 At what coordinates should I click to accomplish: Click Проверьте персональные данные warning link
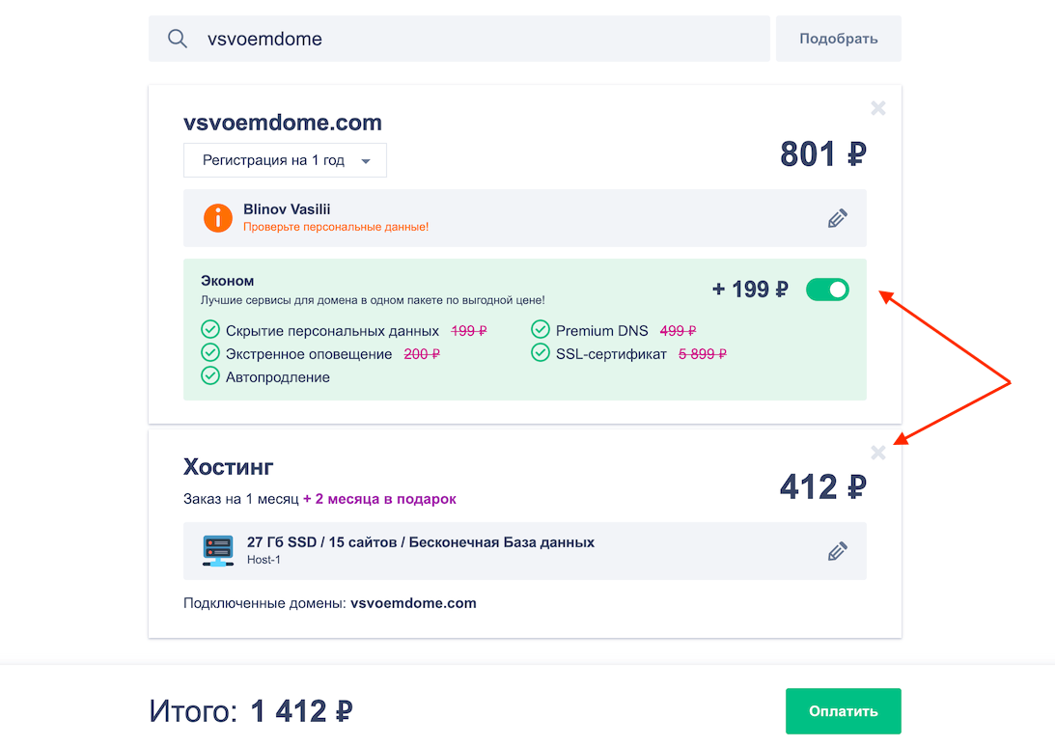tap(336, 227)
